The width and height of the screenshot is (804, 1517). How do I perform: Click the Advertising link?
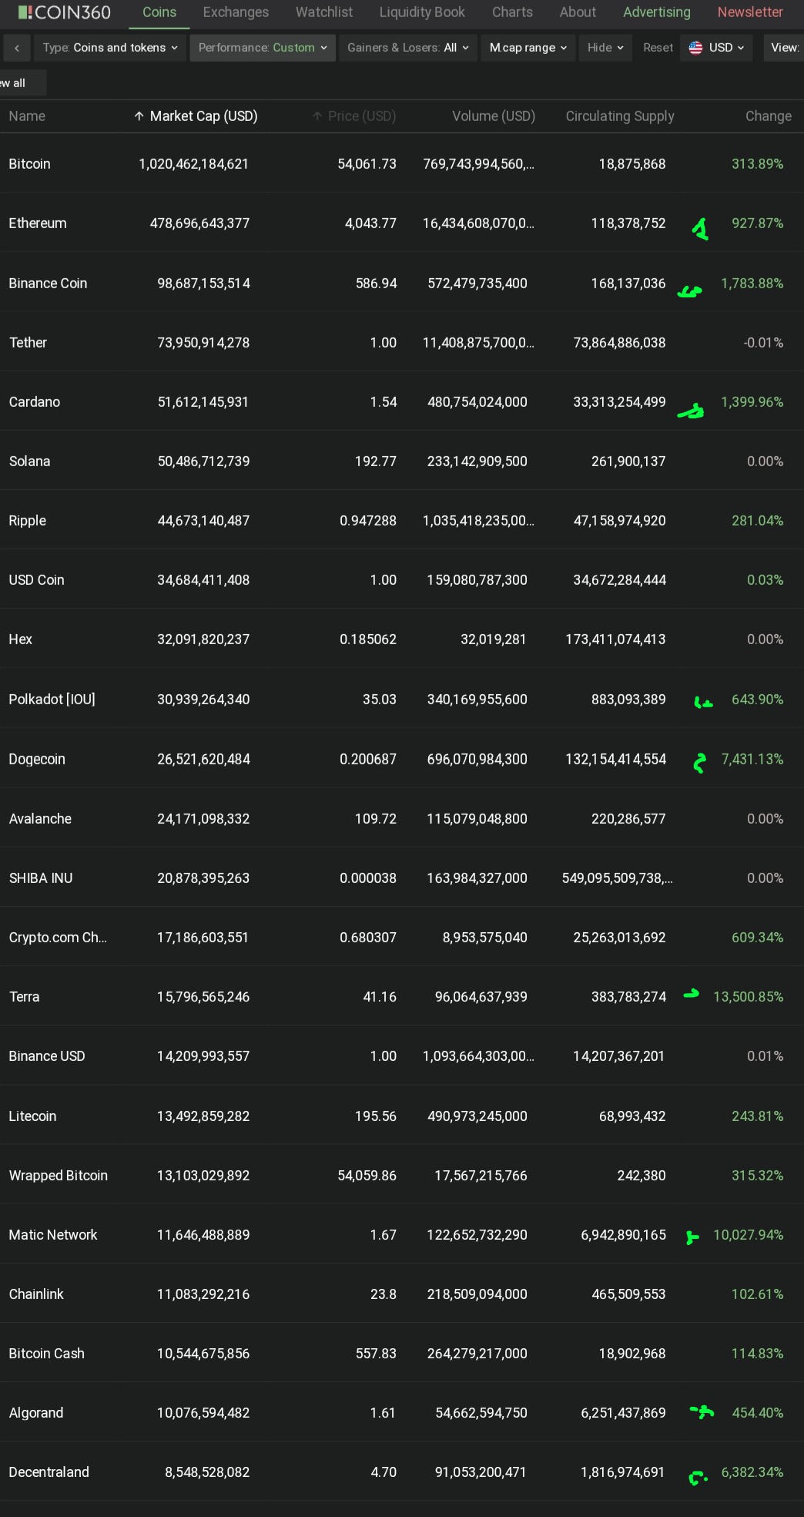click(x=657, y=12)
